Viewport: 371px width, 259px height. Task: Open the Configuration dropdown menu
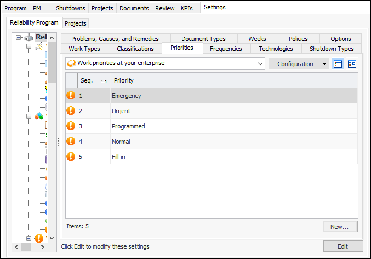click(299, 64)
